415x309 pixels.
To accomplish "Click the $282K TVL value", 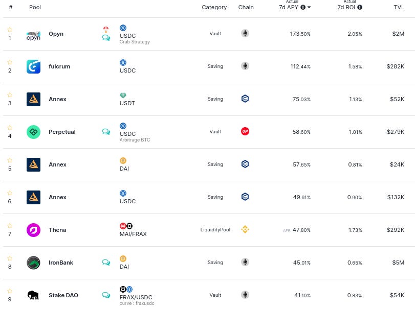I will 396,66.
